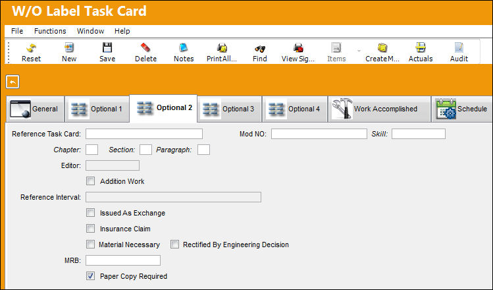Click the orange back arrow button
This screenshot has width=493, height=290.
tap(13, 82)
